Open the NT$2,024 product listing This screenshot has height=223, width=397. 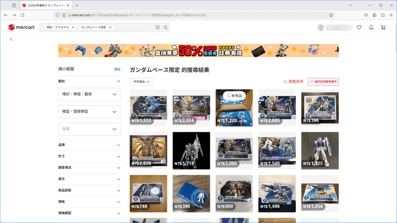click(192, 108)
